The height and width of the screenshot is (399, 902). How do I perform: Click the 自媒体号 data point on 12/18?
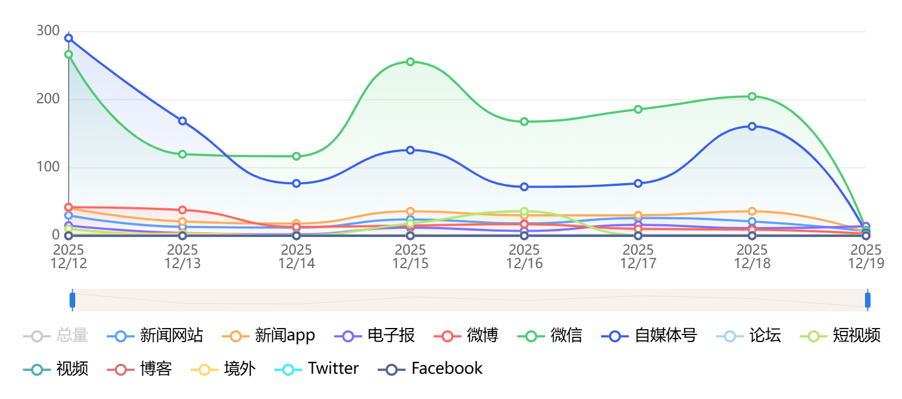tap(752, 126)
